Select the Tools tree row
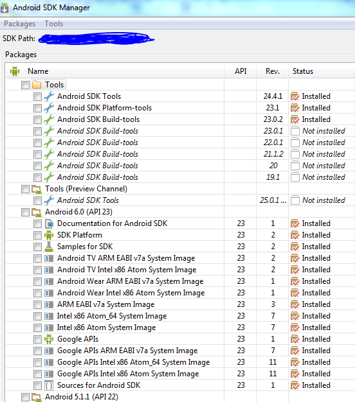Viewport: 355px width, 402px height. [179, 85]
